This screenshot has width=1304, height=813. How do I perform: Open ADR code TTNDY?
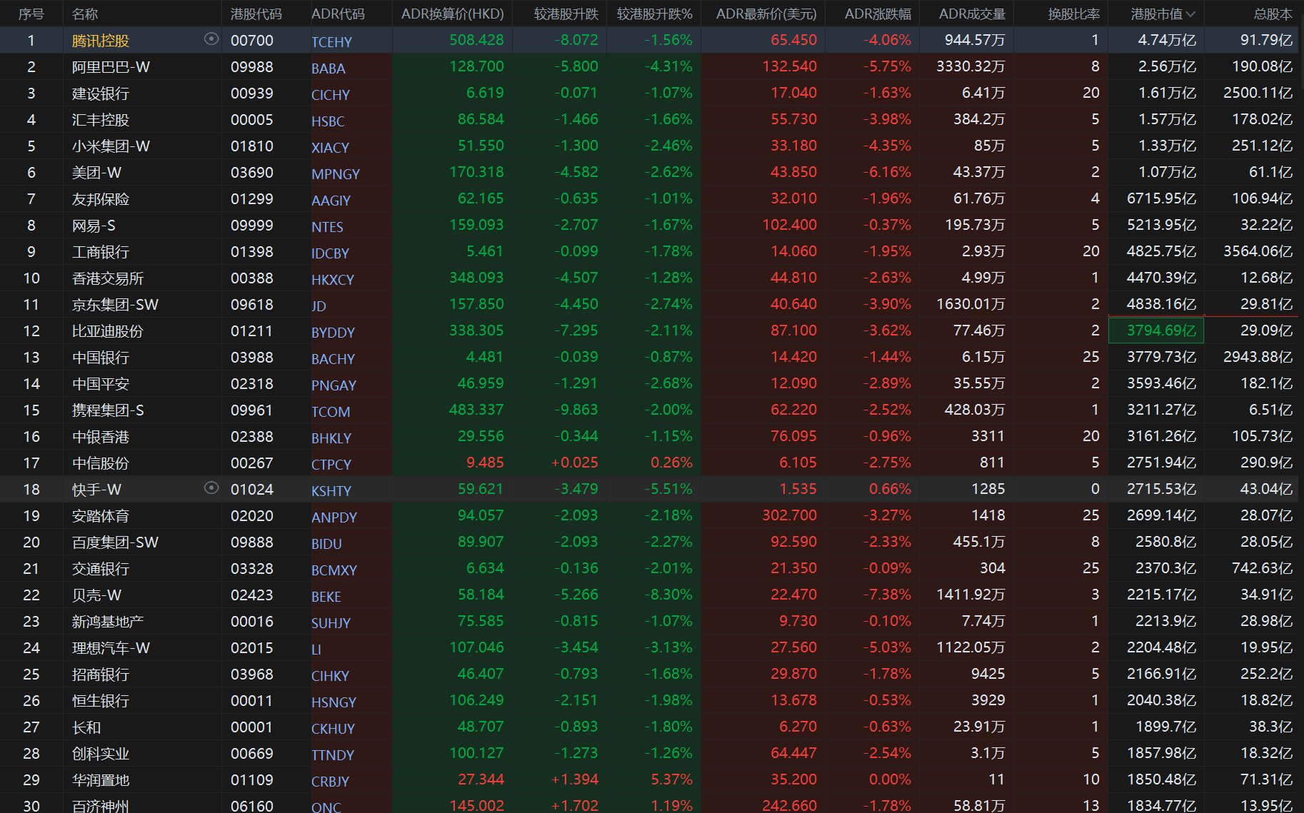coord(333,755)
